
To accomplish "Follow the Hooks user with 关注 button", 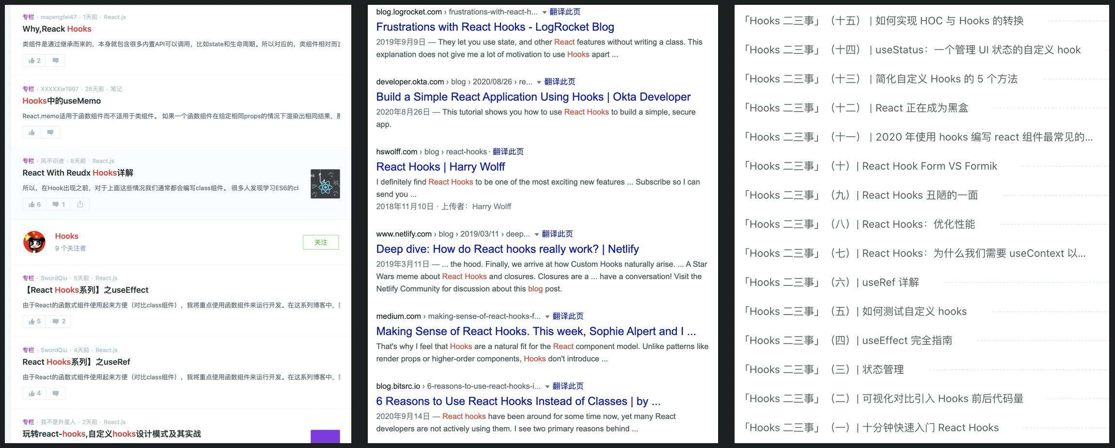I will pyautogui.click(x=321, y=242).
